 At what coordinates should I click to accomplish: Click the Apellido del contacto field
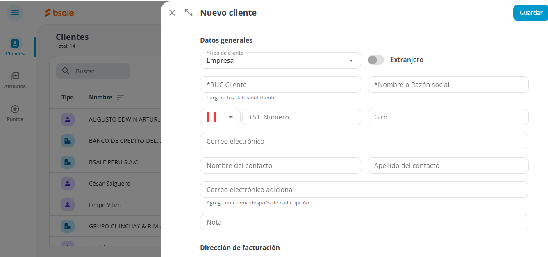tap(448, 165)
